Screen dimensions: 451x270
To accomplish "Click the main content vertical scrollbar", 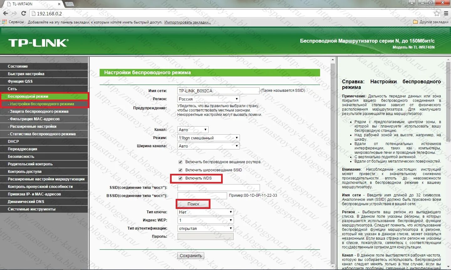I will (x=333, y=163).
